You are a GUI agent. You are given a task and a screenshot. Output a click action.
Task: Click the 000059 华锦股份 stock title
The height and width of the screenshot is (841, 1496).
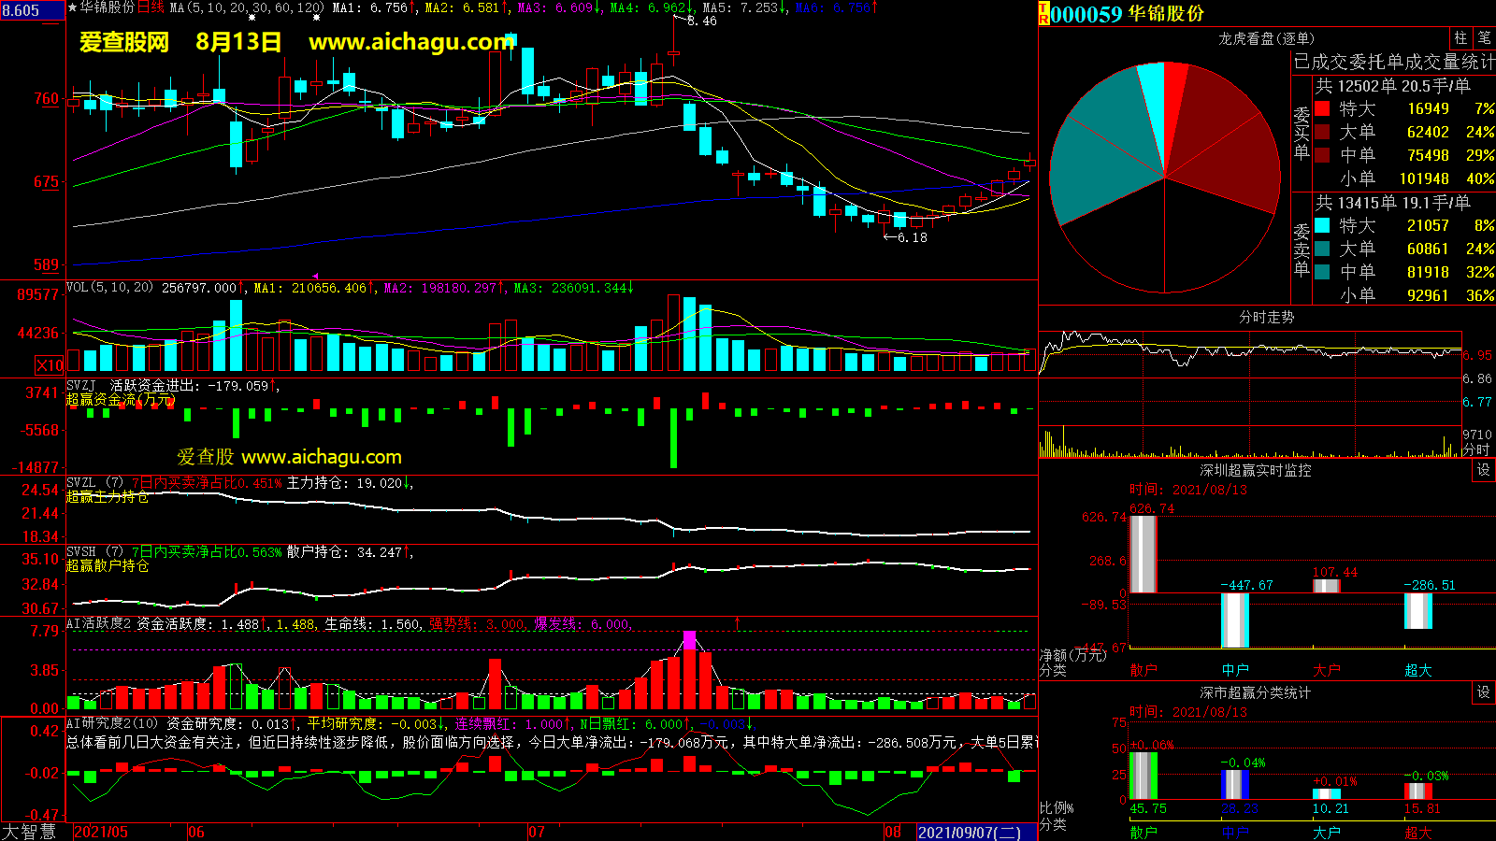tap(1128, 14)
